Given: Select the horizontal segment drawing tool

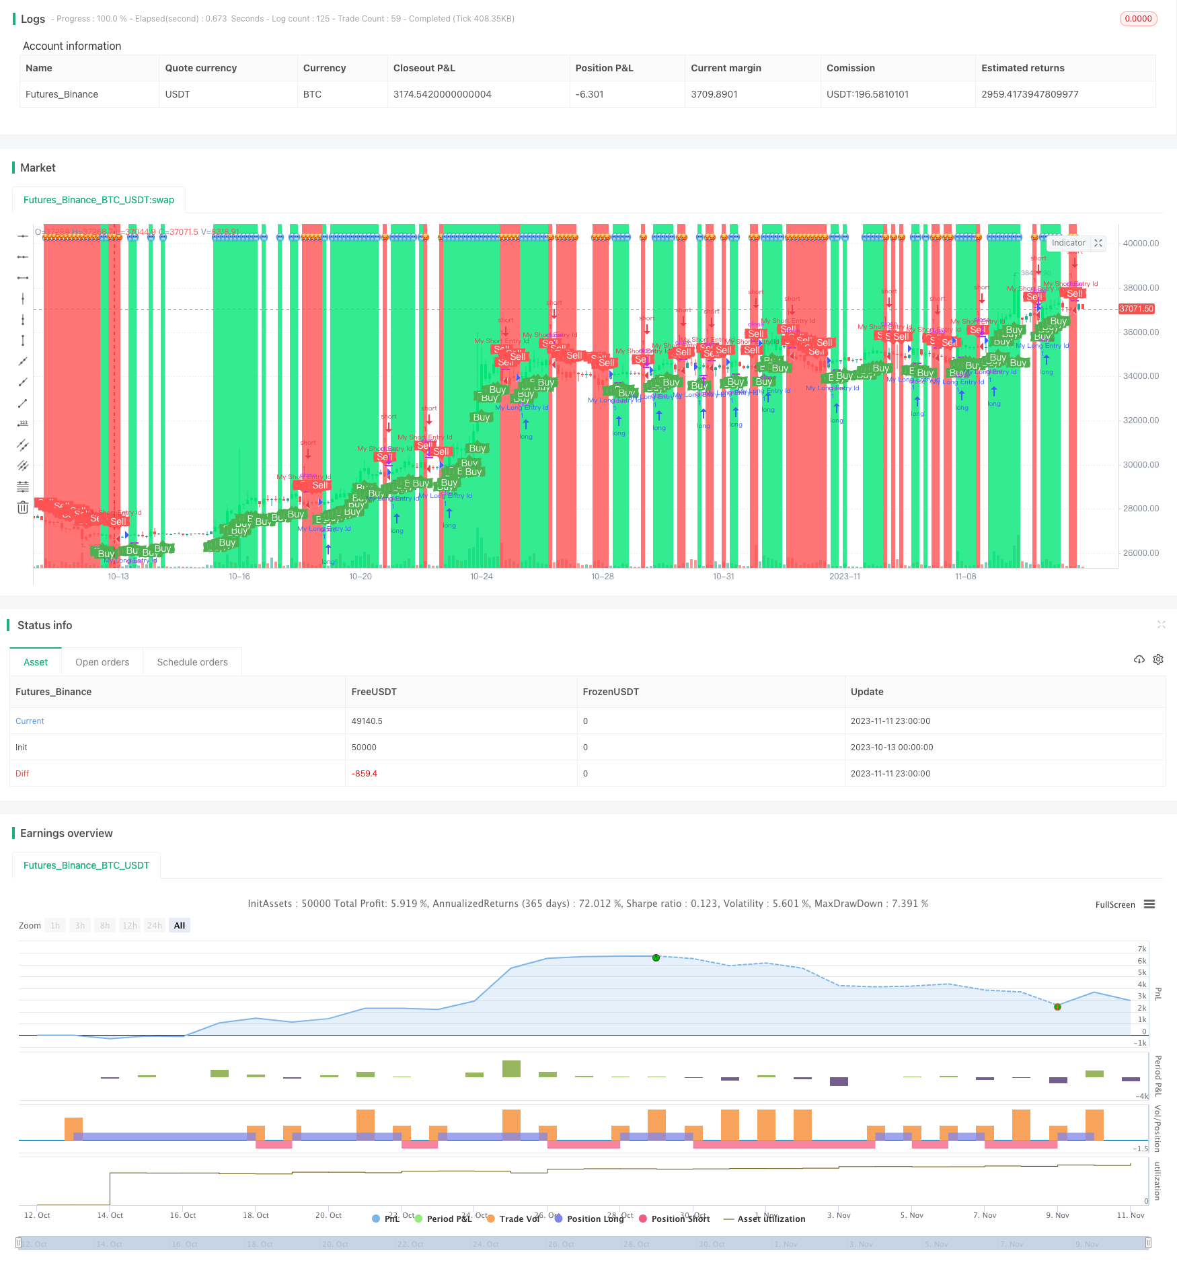Looking at the screenshot, I should point(23,278).
